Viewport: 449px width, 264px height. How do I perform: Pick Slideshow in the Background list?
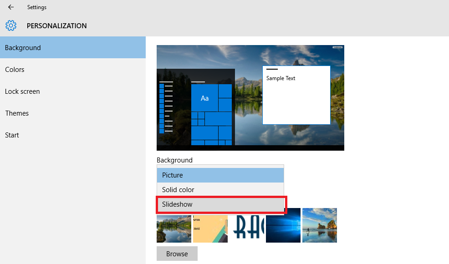(x=220, y=204)
